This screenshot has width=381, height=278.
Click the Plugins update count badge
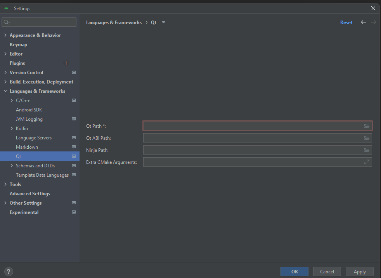click(x=66, y=63)
